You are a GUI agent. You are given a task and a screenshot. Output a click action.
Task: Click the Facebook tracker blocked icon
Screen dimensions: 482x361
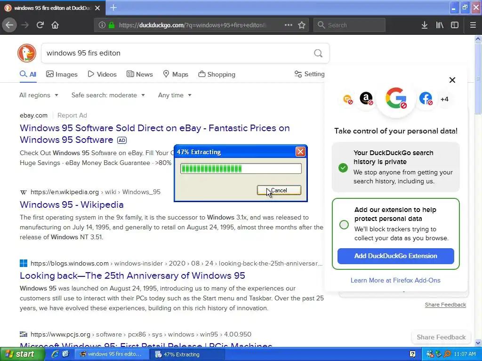[x=426, y=99]
